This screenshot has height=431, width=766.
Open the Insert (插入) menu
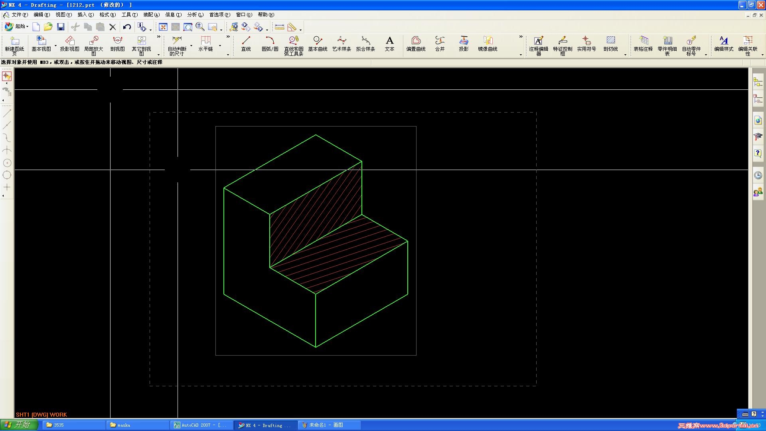[x=85, y=15]
